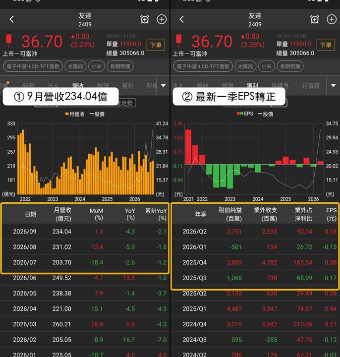Tap the 下單 order button on left screen

(156, 45)
